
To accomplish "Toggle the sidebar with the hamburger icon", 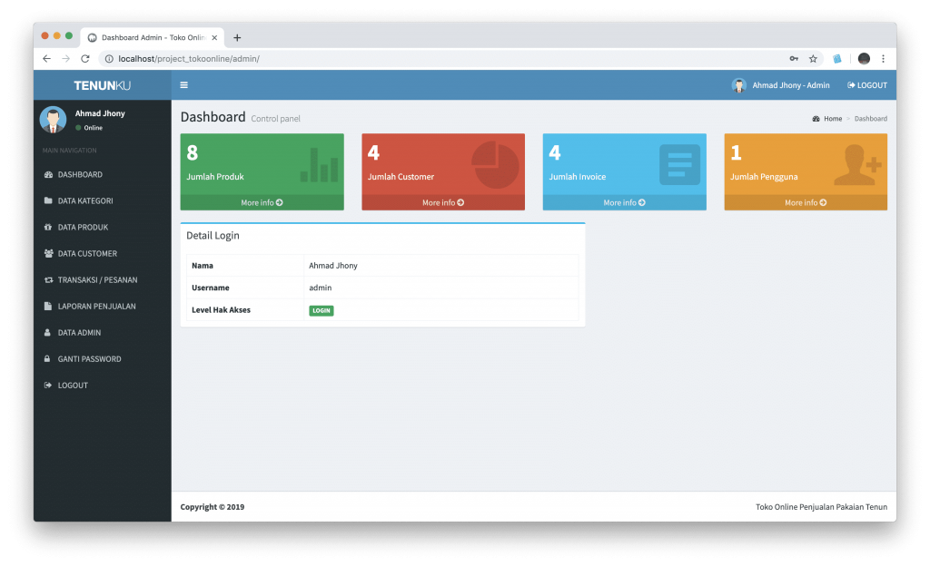I will (184, 84).
